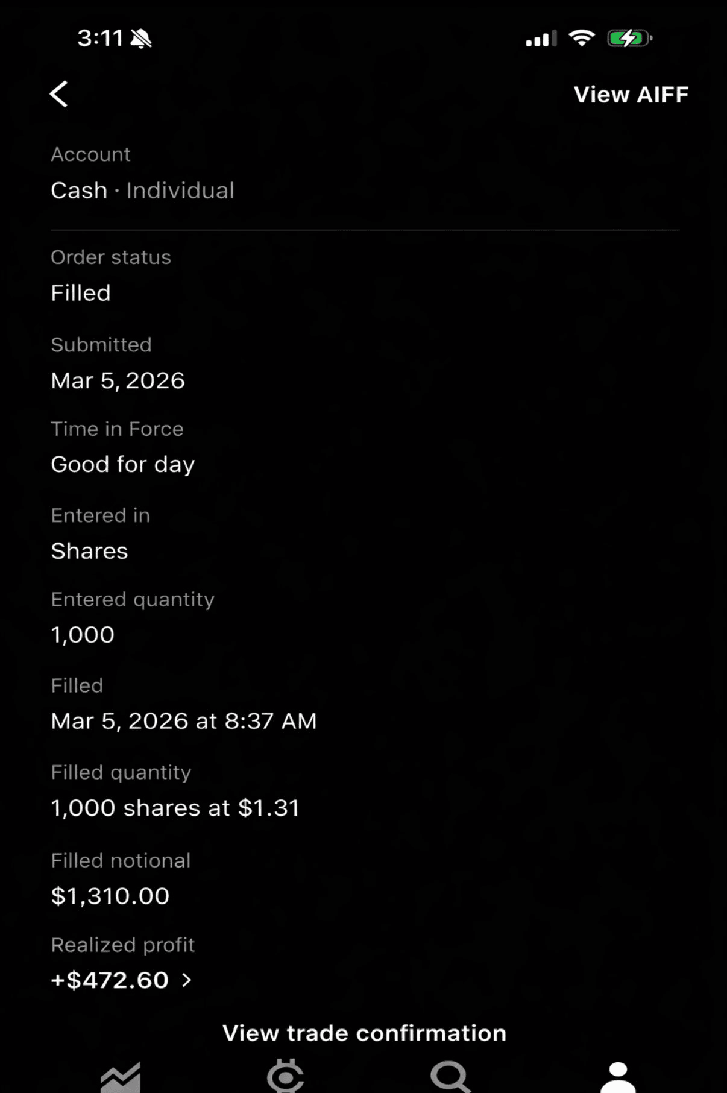Open View trade confirmation
The image size is (727, 1093).
(364, 1033)
